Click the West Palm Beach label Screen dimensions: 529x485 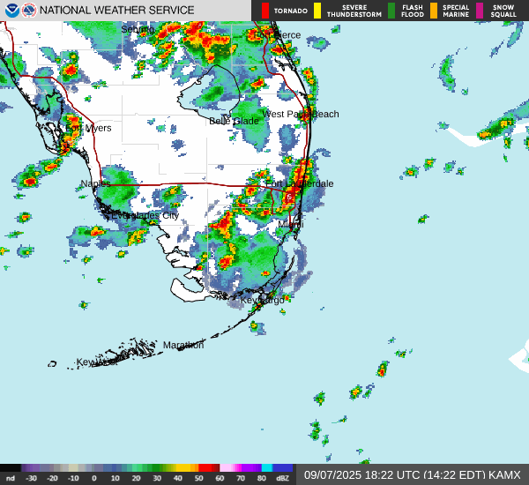301,114
